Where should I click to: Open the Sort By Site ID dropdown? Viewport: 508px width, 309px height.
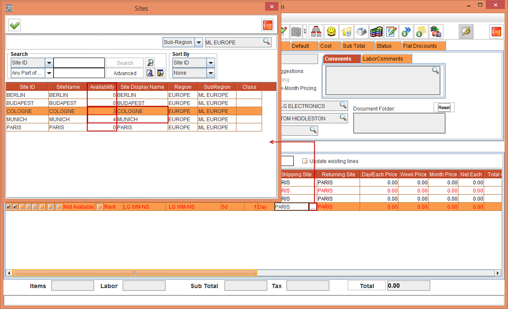pos(210,63)
